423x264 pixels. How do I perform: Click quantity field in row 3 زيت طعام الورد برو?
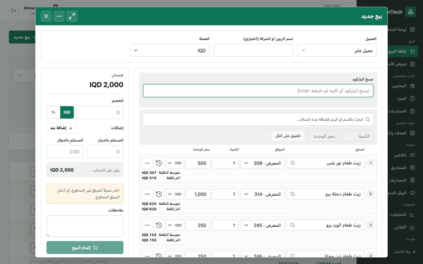click(x=225, y=225)
